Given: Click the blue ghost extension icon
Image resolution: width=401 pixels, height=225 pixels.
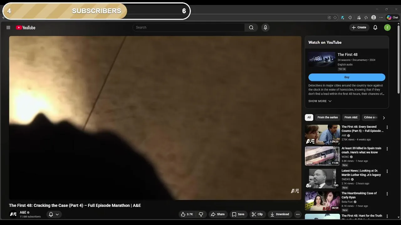Looking at the screenshot, I should (342, 17).
